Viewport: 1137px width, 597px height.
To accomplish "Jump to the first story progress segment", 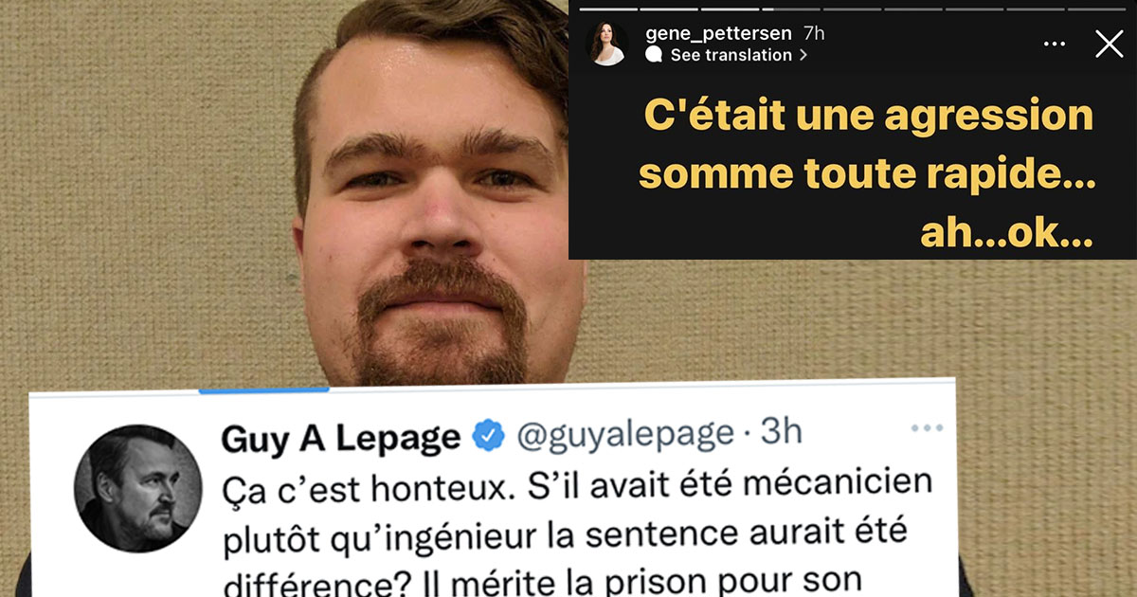I will [608, 9].
